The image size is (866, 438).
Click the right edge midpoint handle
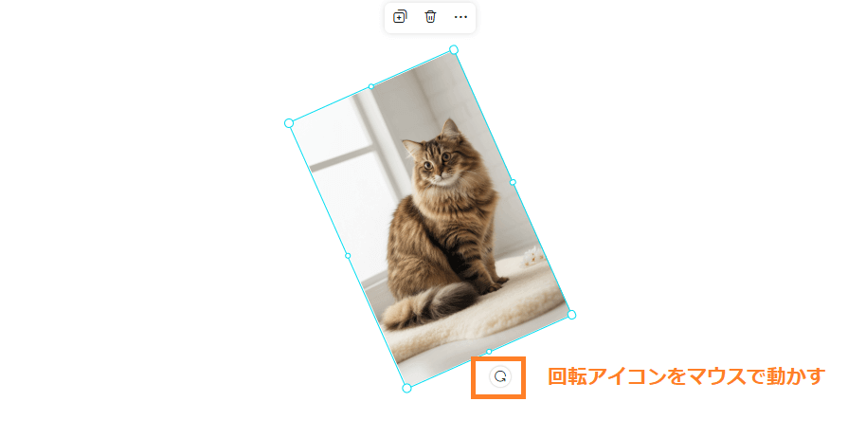pos(513,182)
